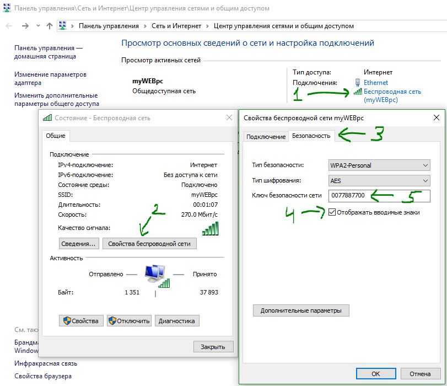This screenshot has height=386, width=447.
Task: Click the duration value '00:01:07'
Action: [205, 205]
